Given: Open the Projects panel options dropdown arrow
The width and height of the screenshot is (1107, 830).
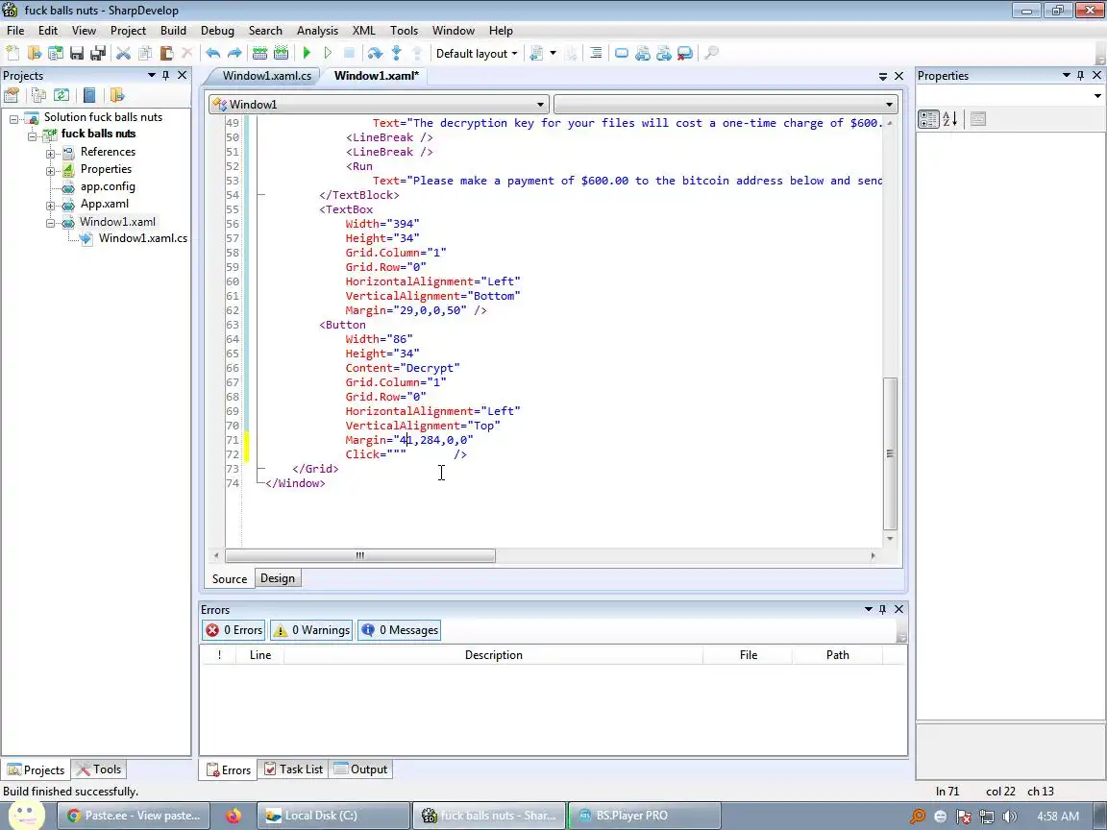Looking at the screenshot, I should coord(151,75).
